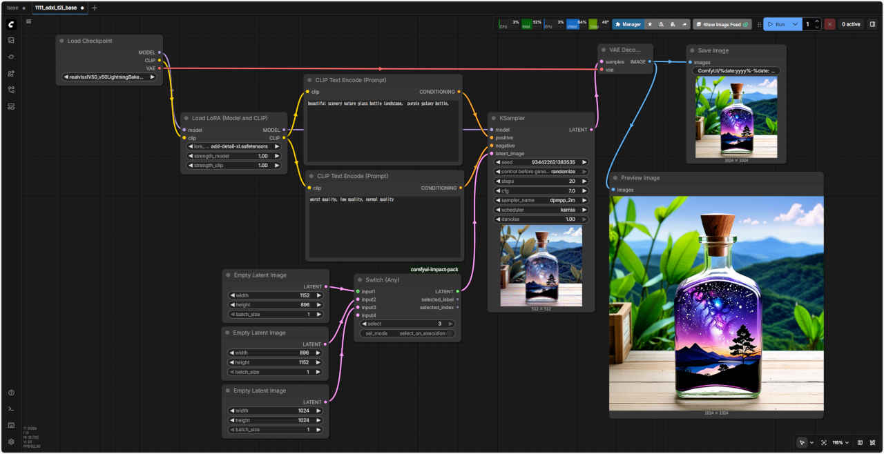
Task: Open the help icon in left sidebar
Action: click(11, 393)
